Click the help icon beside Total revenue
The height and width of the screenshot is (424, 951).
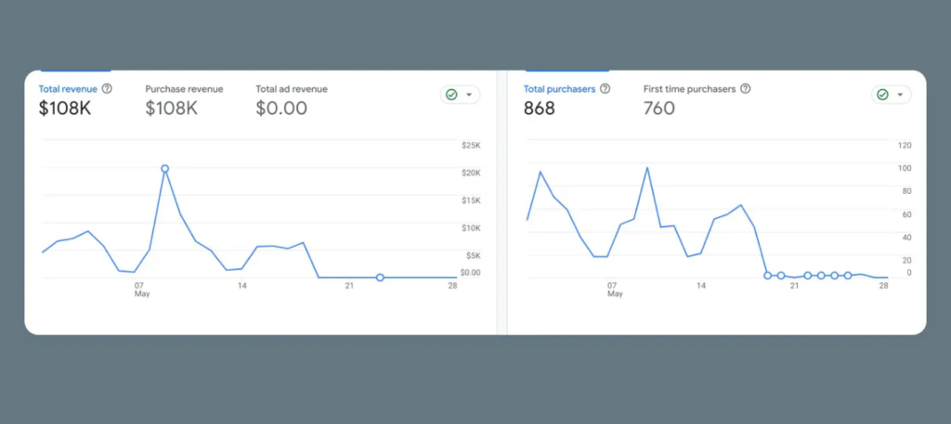click(x=107, y=89)
